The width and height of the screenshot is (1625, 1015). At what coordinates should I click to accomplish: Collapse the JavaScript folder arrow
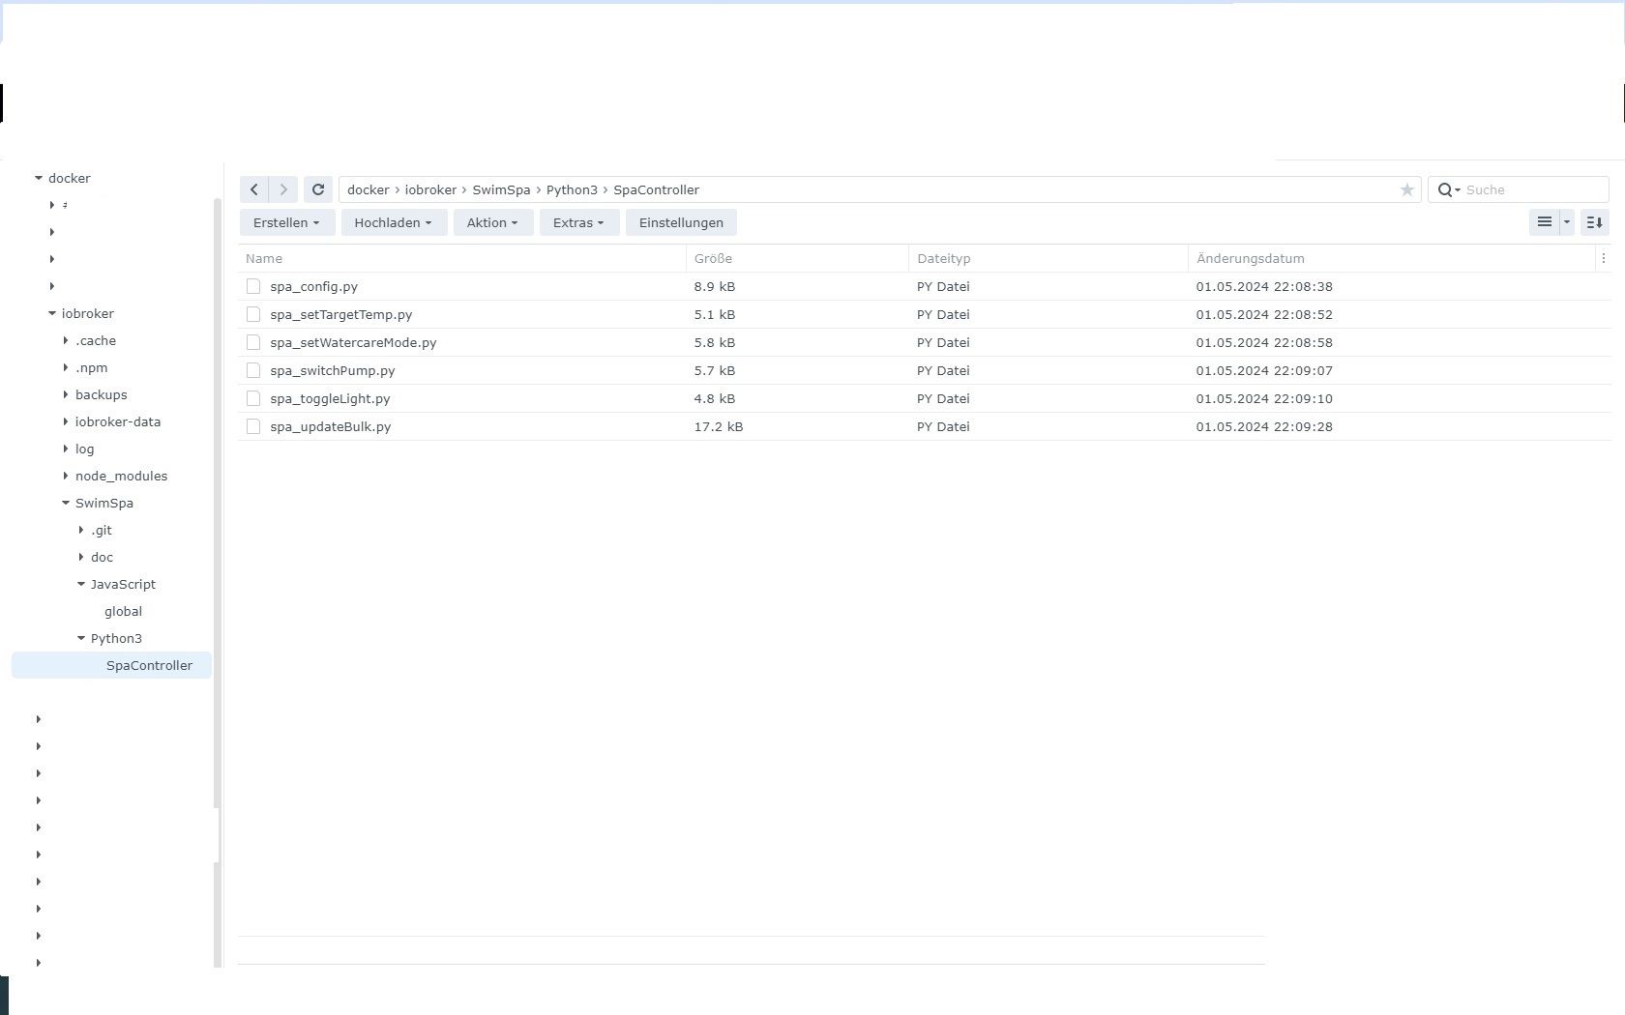81,584
